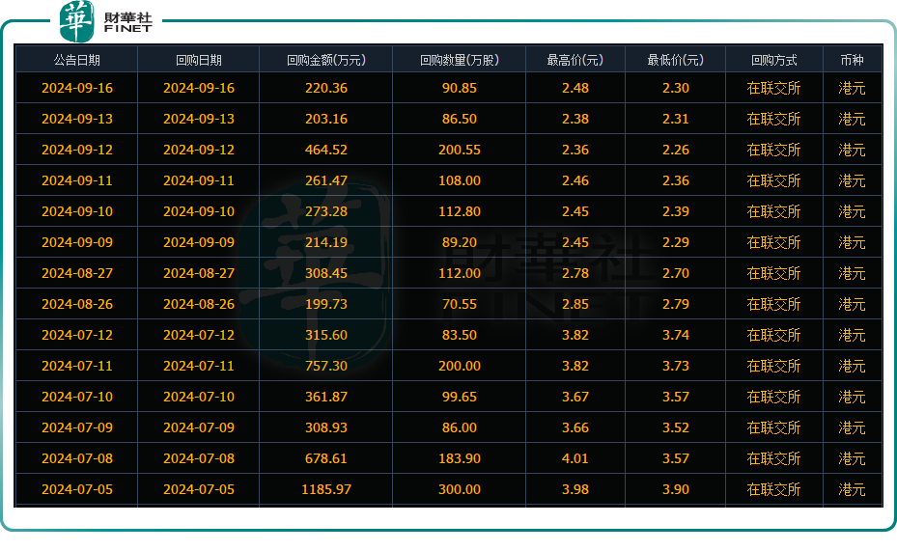Select the 回购数量(万股) column header
897x551 pixels.
[x=460, y=60]
